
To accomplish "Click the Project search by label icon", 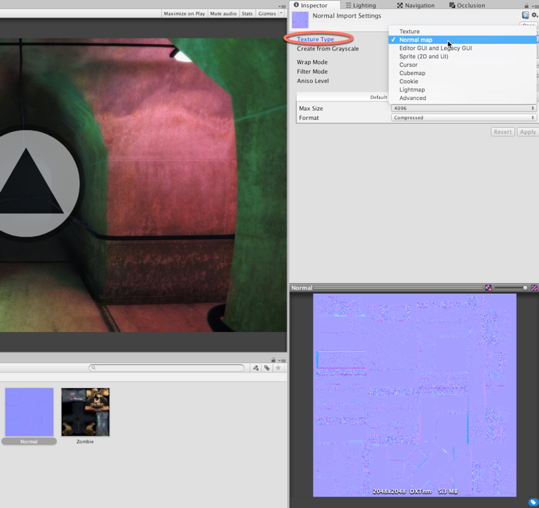I will [x=267, y=368].
